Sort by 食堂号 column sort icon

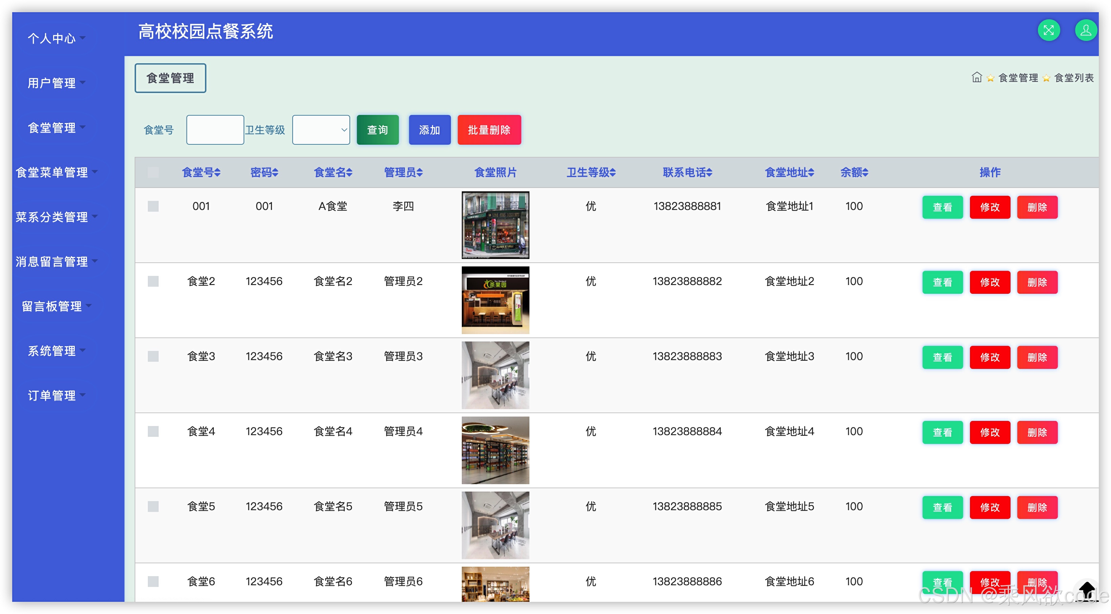tap(218, 172)
